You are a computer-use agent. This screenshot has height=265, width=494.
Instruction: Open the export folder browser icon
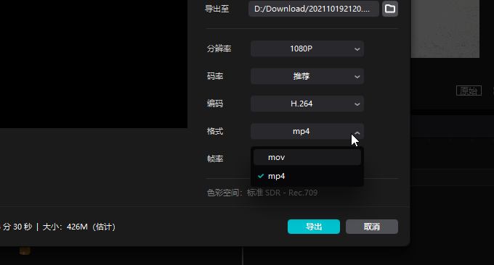click(x=389, y=9)
